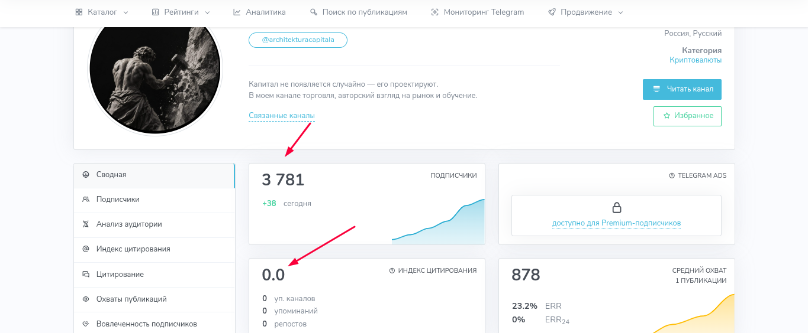The height and width of the screenshot is (333, 808).
Task: Open the Продвижение menu
Action: [x=585, y=12]
